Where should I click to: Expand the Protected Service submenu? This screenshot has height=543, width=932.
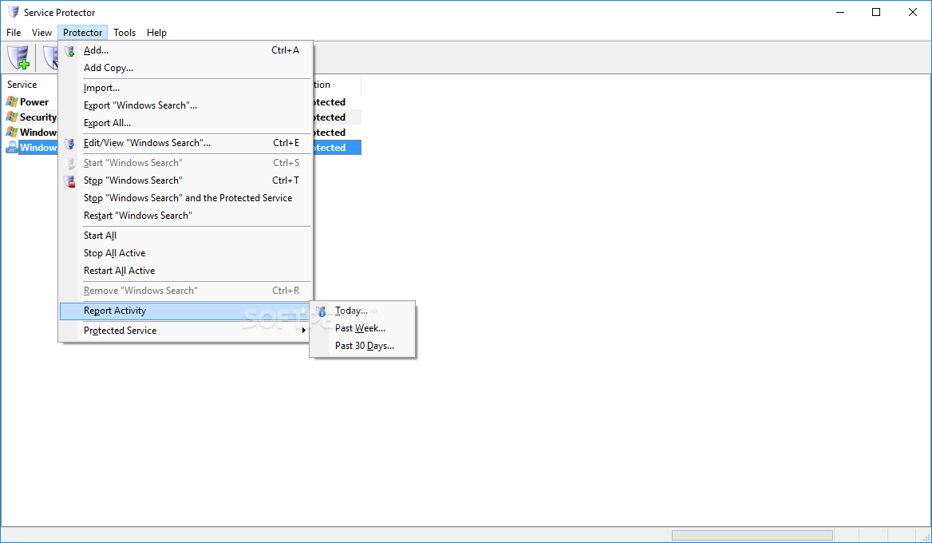pyautogui.click(x=186, y=331)
